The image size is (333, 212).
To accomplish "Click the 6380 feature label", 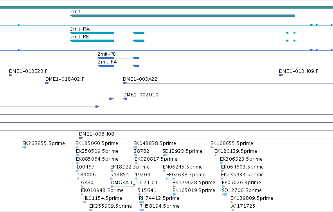I will click(87, 183).
